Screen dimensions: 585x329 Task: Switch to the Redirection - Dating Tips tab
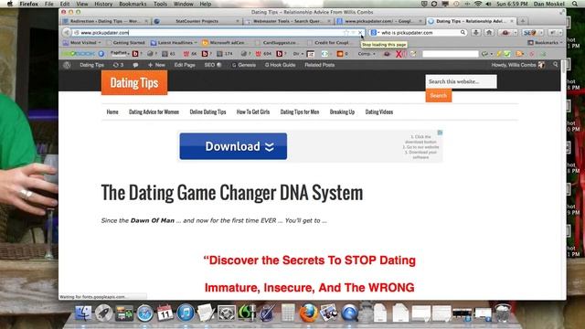click(x=105, y=21)
